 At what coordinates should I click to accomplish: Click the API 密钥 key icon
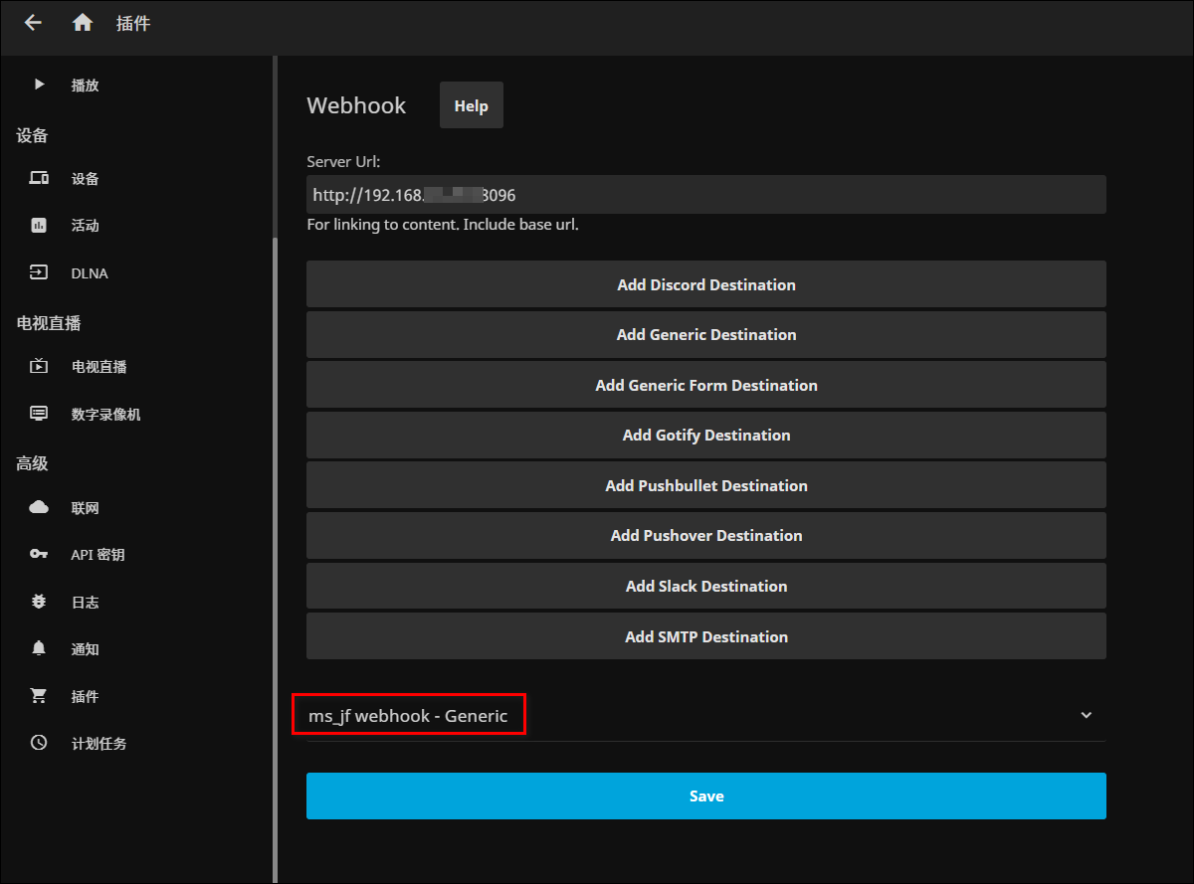pos(39,555)
